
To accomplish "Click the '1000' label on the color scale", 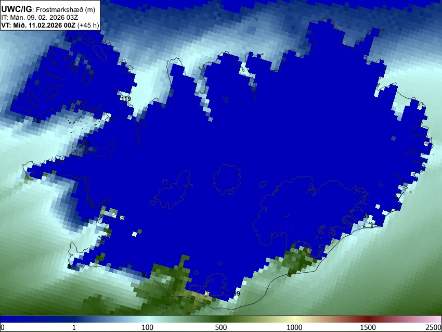I will [x=294, y=327].
